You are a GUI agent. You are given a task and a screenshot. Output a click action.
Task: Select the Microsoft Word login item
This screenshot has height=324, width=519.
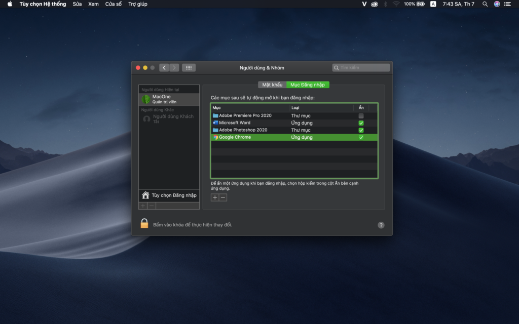tap(294, 123)
